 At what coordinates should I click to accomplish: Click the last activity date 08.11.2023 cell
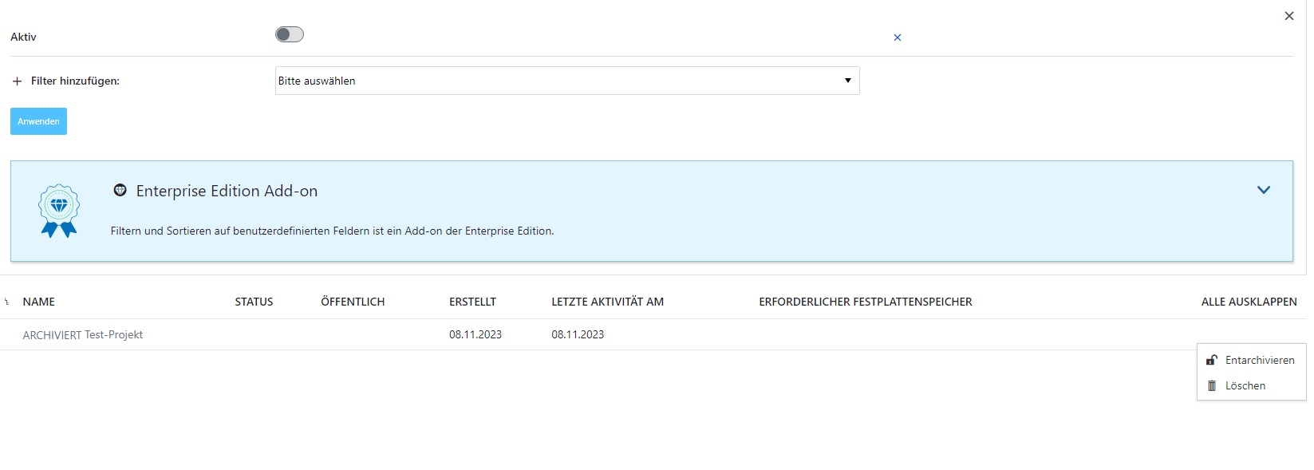click(x=578, y=335)
